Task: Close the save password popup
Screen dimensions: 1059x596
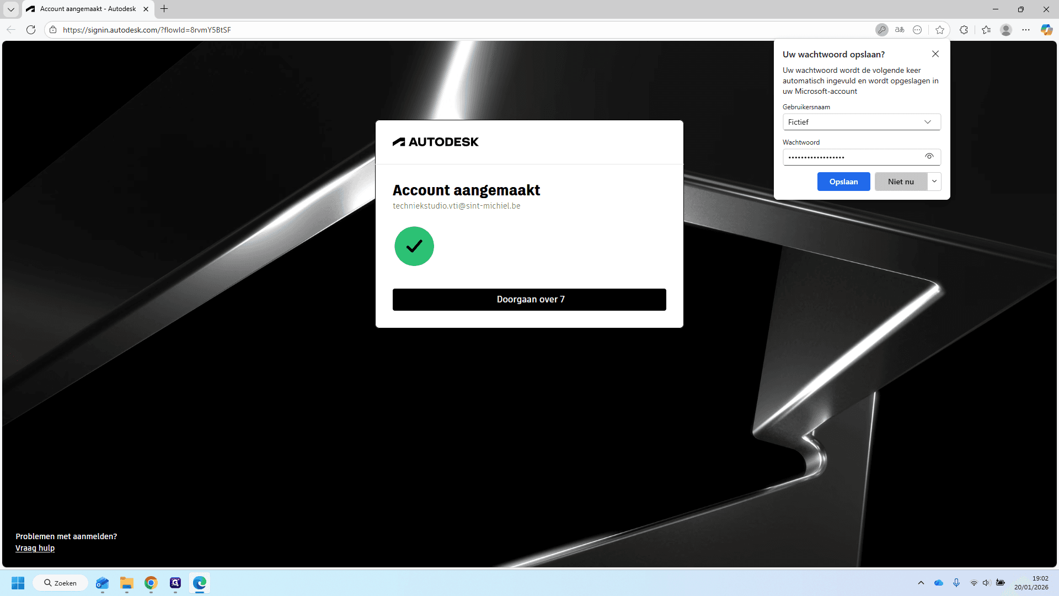Action: pos(935,54)
